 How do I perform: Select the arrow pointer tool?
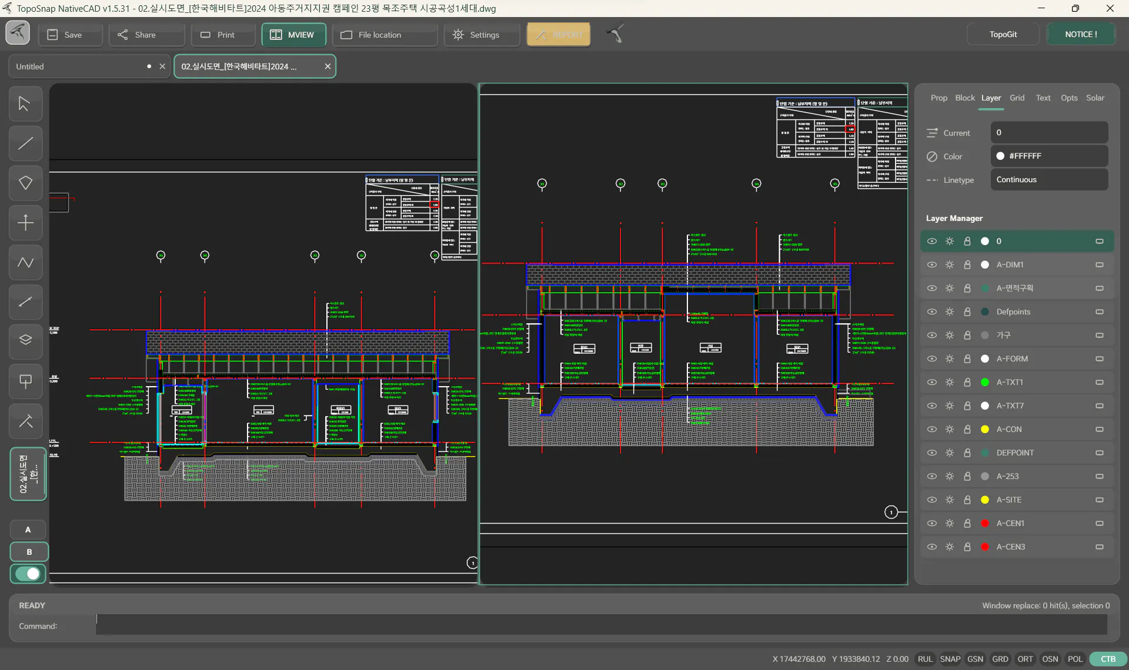25,104
